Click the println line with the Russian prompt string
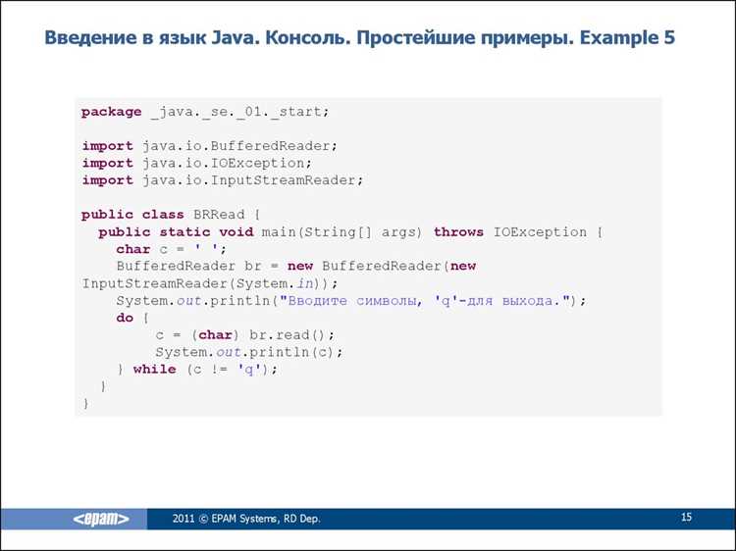 click(351, 301)
